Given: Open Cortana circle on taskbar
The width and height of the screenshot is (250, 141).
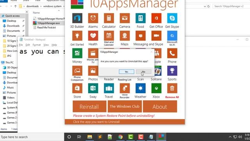Looking at the screenshot, I should pos(69,137).
